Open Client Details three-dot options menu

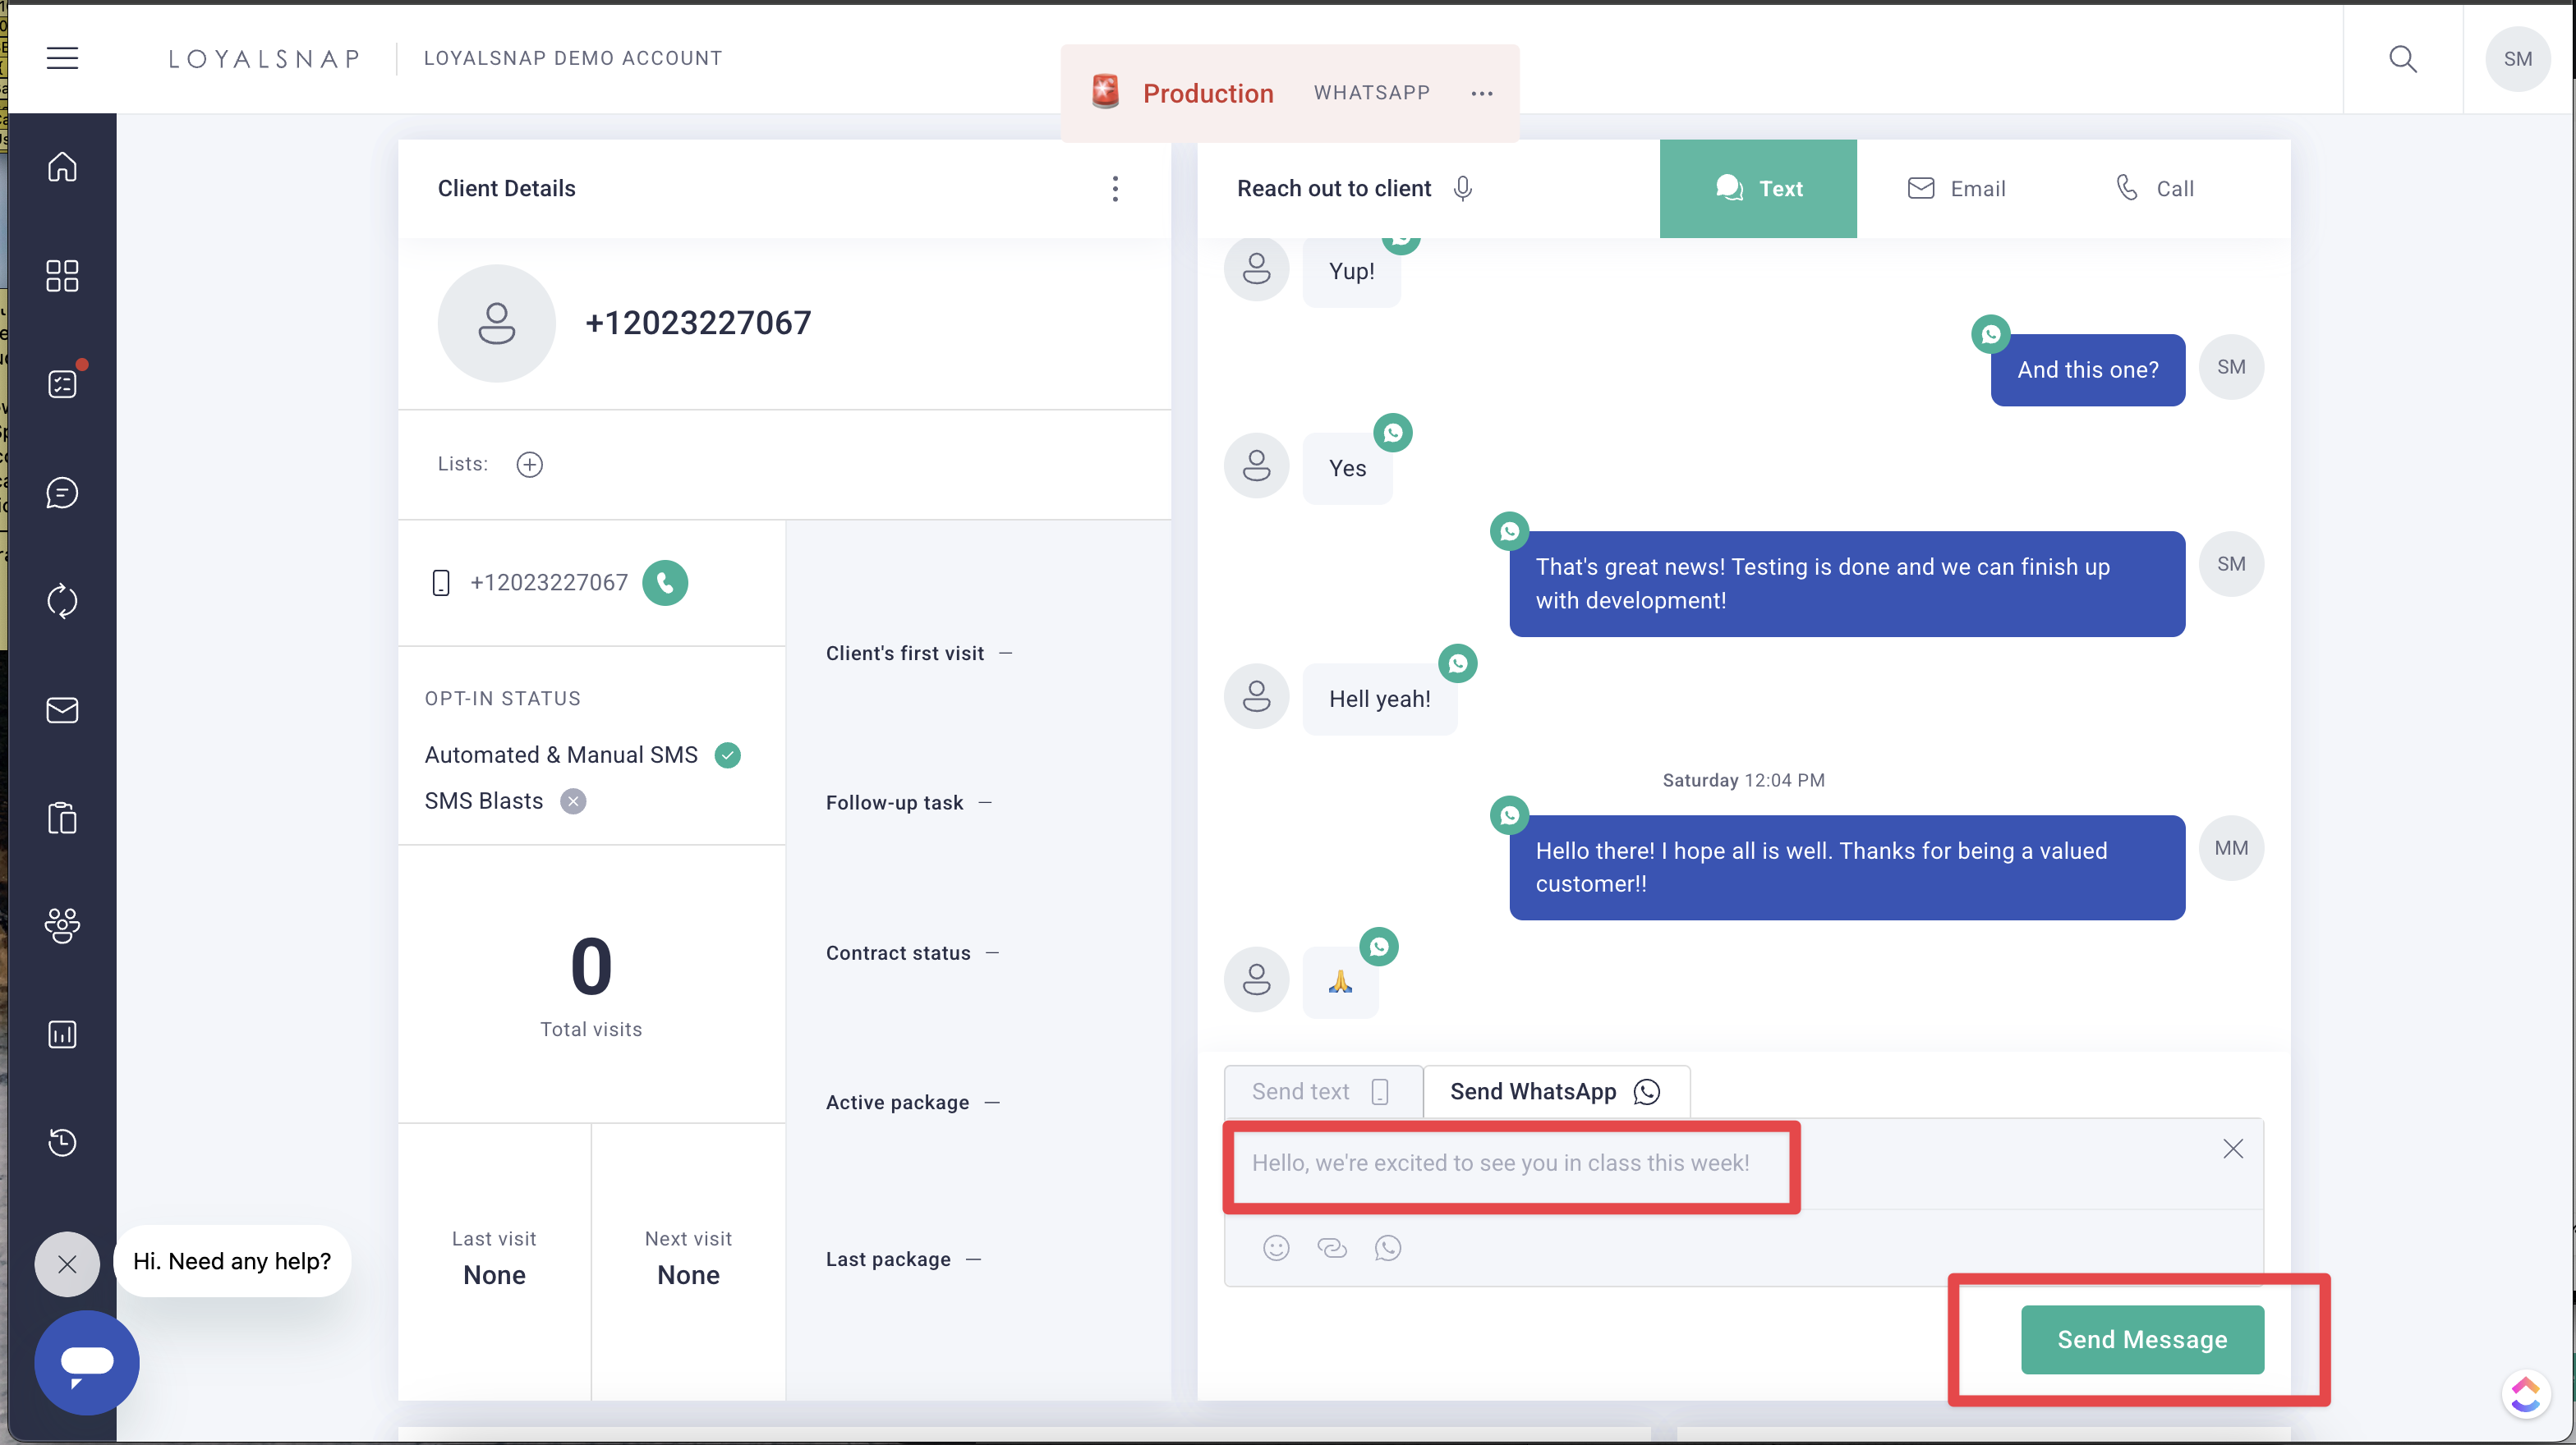click(1115, 189)
